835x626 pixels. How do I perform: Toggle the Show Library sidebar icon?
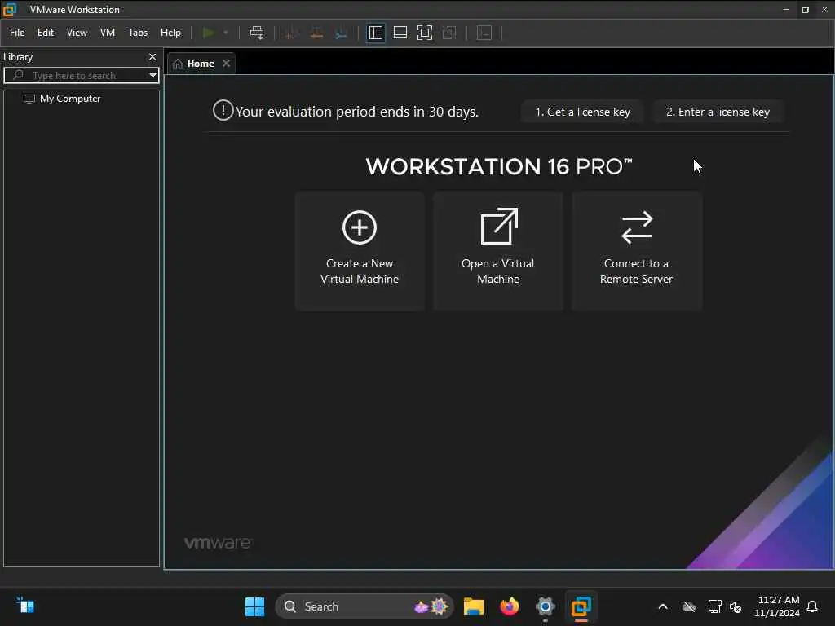[x=375, y=33]
